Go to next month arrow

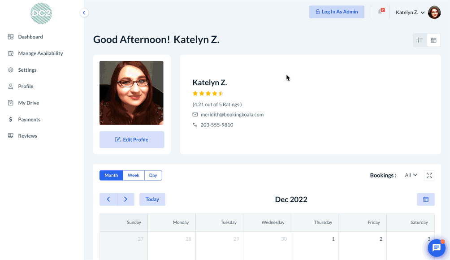pyautogui.click(x=125, y=199)
